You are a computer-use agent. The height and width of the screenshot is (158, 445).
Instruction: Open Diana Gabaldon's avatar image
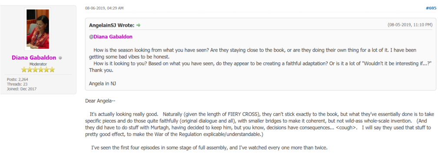pyautogui.click(x=38, y=29)
